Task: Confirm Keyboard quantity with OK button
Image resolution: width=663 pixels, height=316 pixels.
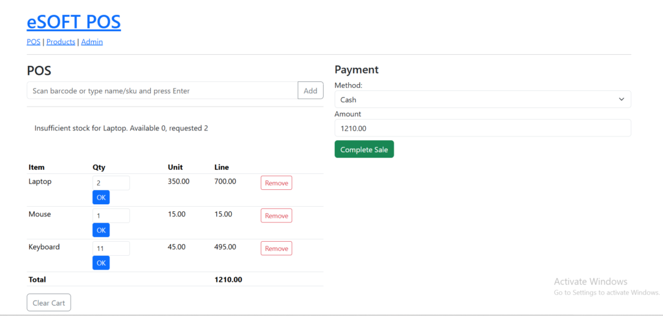Action: [x=101, y=263]
